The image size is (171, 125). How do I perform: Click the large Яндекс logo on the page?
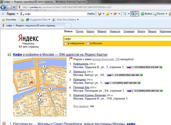tap(29, 38)
